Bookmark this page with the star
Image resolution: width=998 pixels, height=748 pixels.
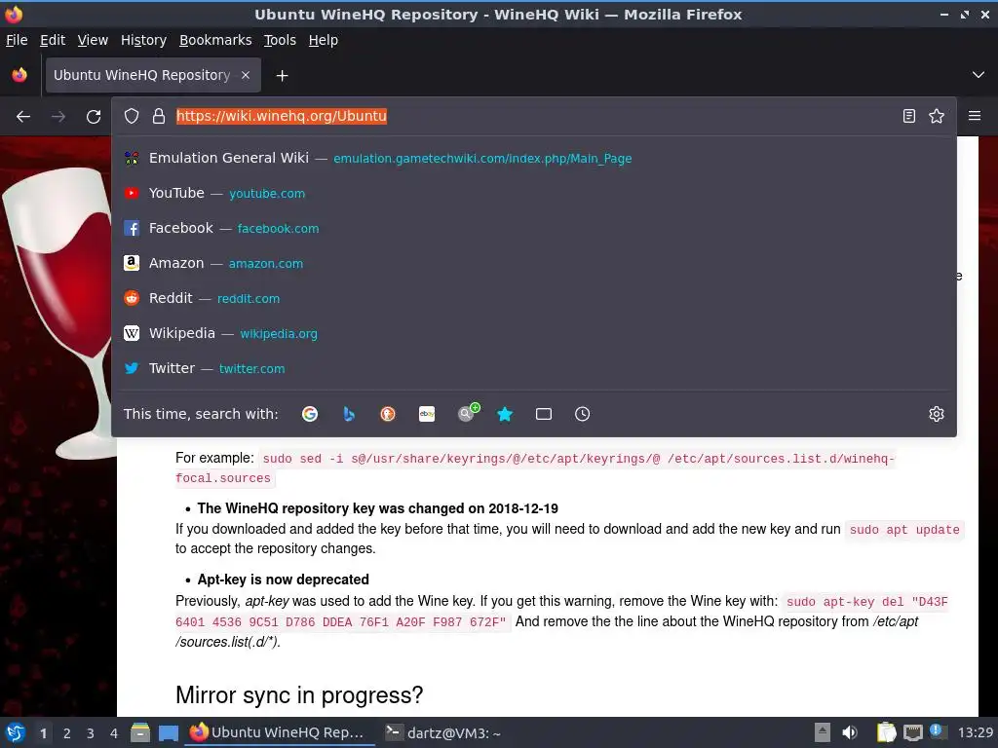click(937, 116)
